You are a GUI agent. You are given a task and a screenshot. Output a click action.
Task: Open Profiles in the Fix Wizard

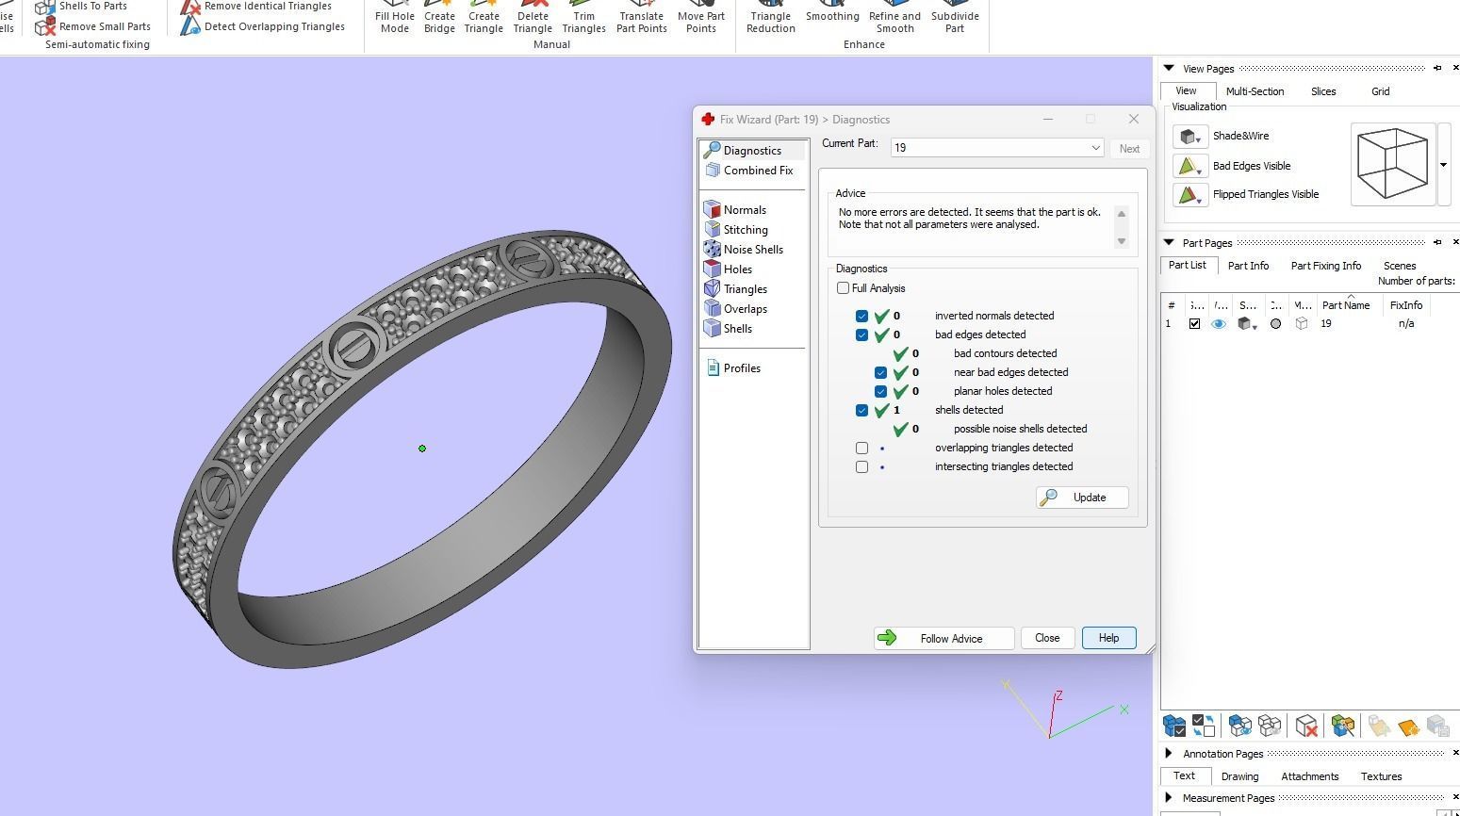tap(733, 368)
